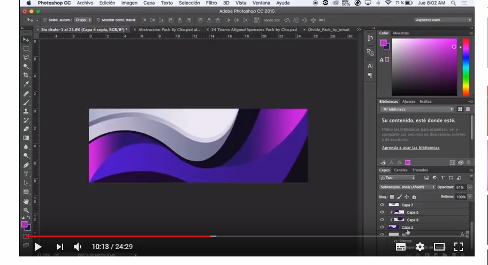The height and width of the screenshot is (265, 488).
Task: Open the Character panel icon
Action: [x=370, y=66]
